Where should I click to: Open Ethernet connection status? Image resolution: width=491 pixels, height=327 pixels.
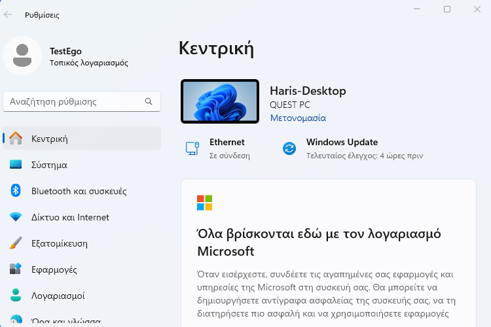coord(218,148)
